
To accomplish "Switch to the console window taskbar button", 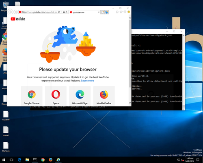I will tap(35, 160).
